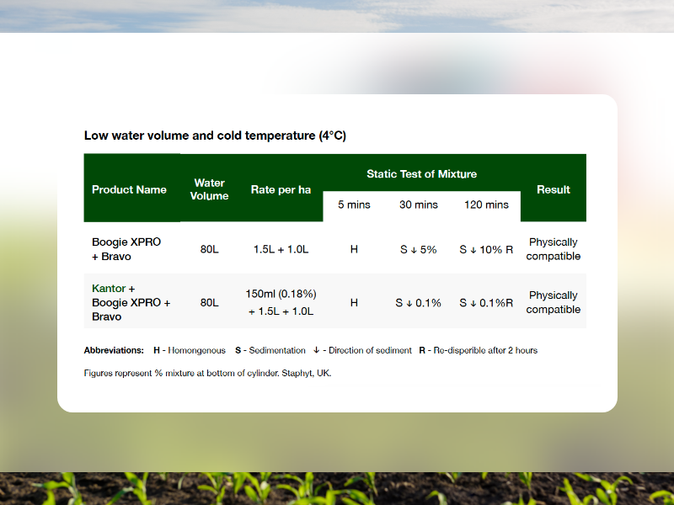
Task: Click the Boogie XPRO + Bravo product cell
Action: point(126,249)
